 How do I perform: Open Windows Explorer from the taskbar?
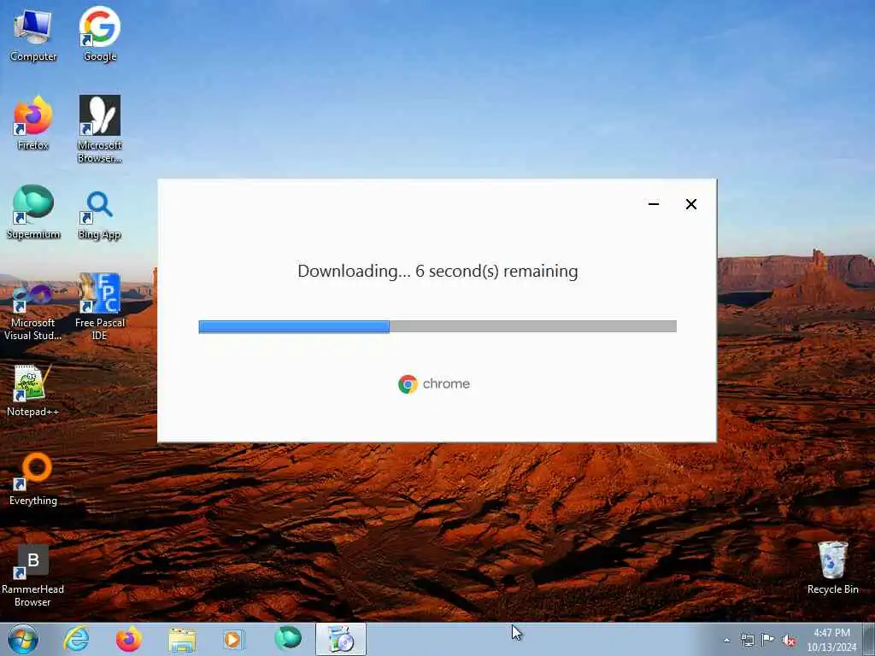(182, 639)
